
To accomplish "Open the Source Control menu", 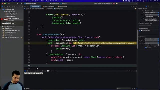I will point(50,1).
